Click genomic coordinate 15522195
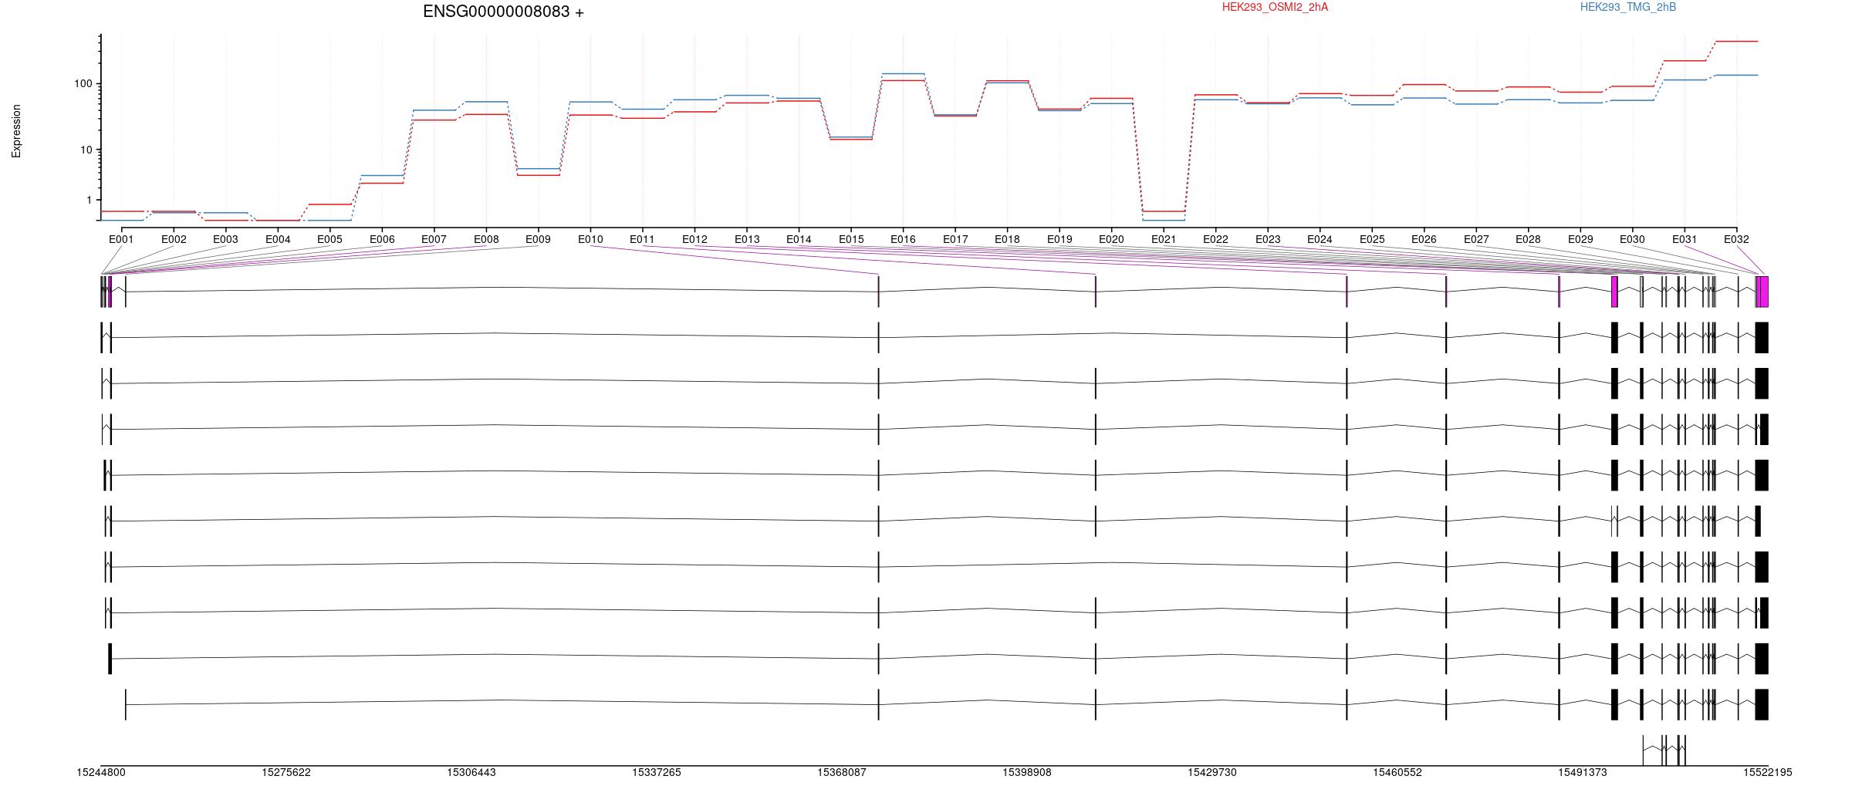The image size is (1852, 786). point(1768,772)
